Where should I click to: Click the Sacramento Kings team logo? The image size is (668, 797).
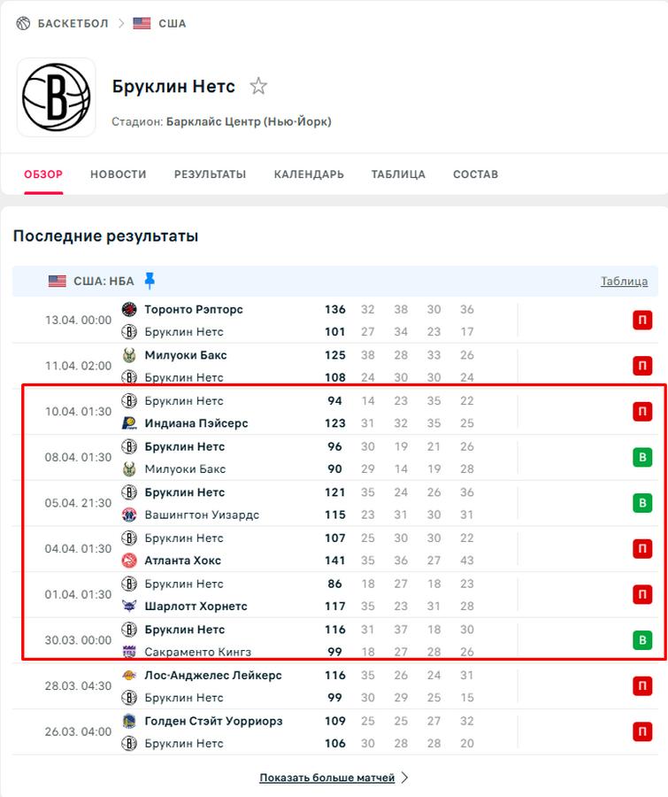click(x=129, y=652)
